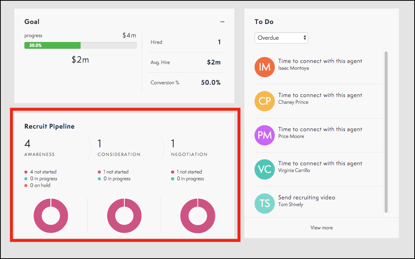Image resolution: width=415 pixels, height=259 pixels.
Task: Click Tom Shively's TS avatar icon
Action: click(265, 204)
